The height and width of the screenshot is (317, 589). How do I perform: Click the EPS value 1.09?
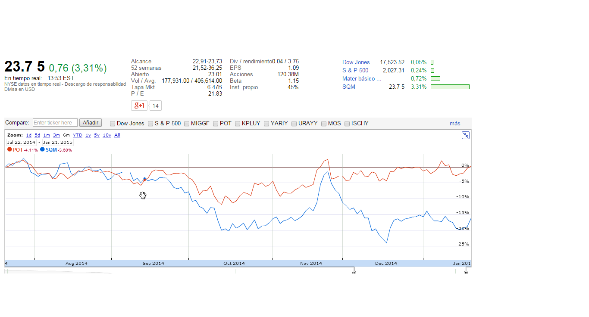coord(294,68)
